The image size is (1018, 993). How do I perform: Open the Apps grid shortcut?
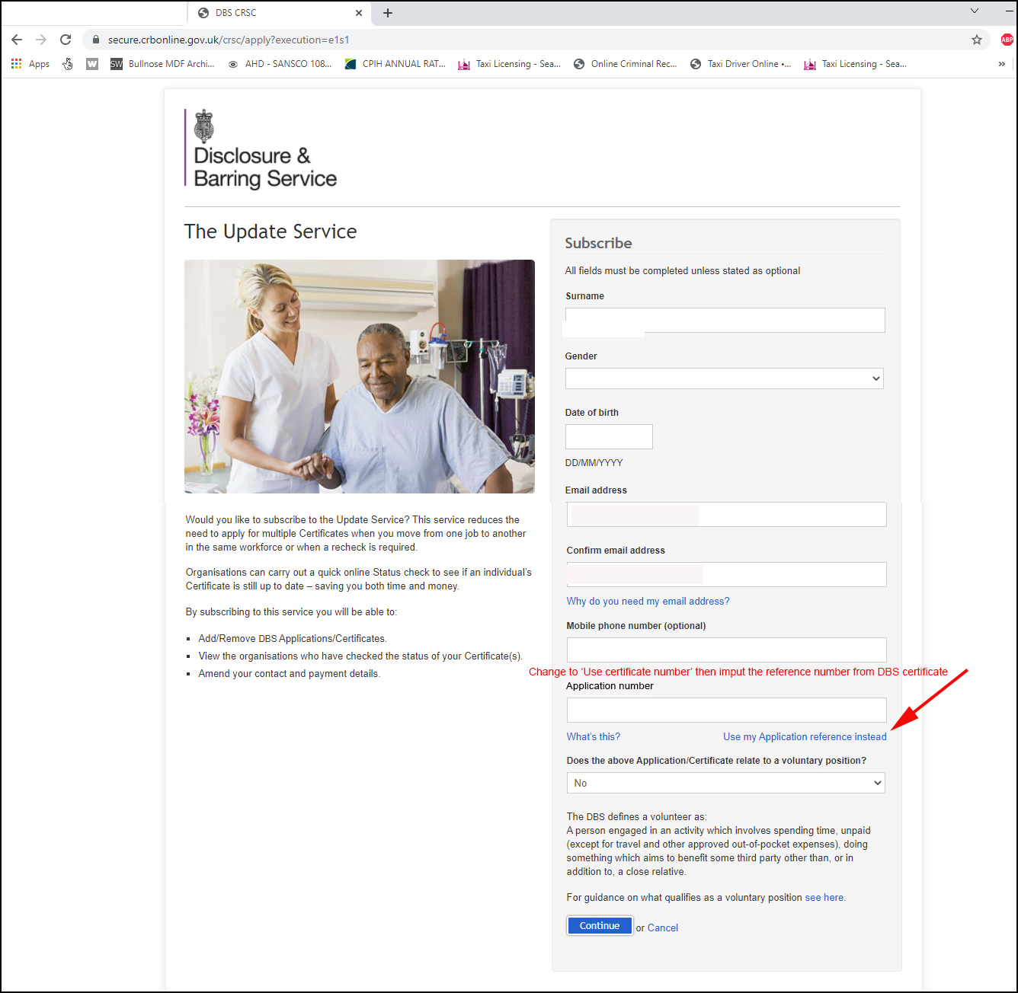(30, 64)
